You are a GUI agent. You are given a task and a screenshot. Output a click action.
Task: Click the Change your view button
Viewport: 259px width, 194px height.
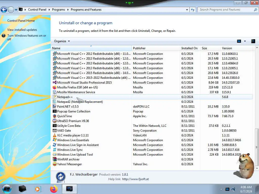239,41
